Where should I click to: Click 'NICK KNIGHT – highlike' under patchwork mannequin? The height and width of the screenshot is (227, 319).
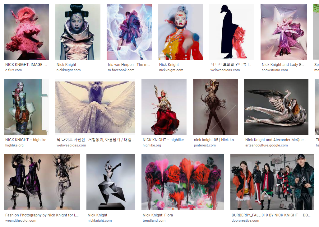point(26,140)
